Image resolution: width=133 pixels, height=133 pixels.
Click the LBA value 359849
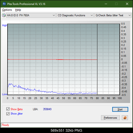point(47,109)
